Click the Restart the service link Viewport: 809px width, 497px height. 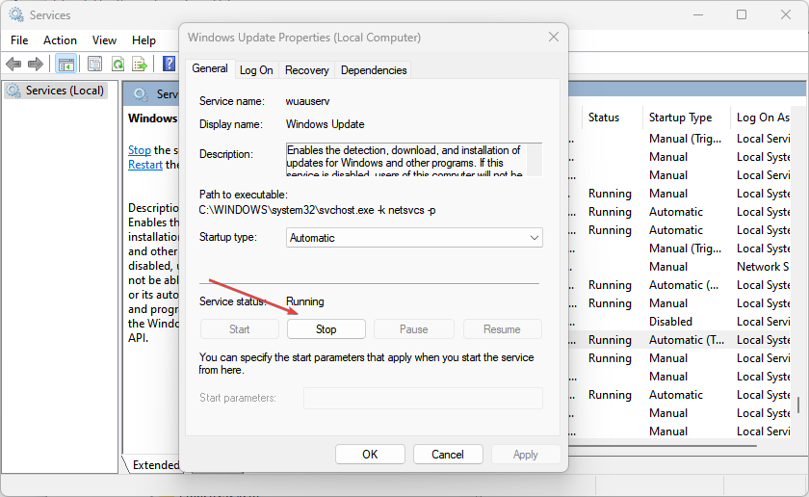[x=145, y=165]
